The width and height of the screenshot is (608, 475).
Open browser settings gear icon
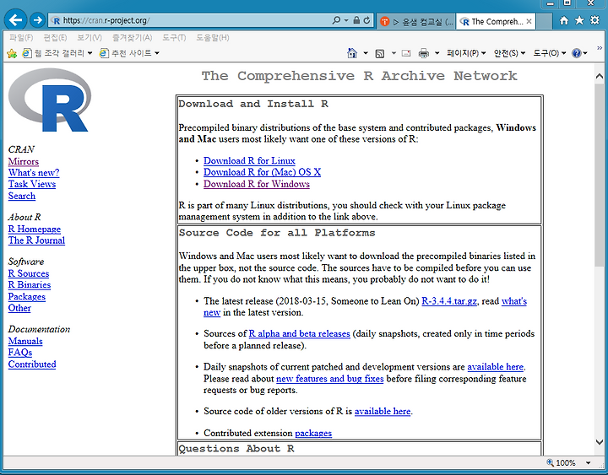tap(594, 20)
